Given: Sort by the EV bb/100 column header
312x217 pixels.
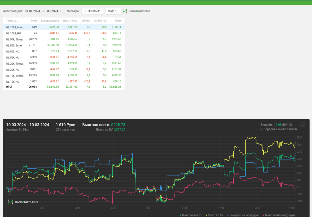Looking at the screenshot, I should tap(100, 21).
